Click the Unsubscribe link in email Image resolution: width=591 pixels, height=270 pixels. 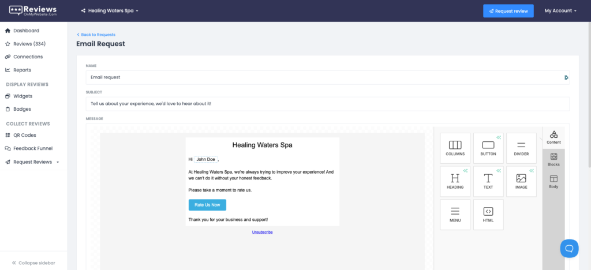[x=262, y=232]
